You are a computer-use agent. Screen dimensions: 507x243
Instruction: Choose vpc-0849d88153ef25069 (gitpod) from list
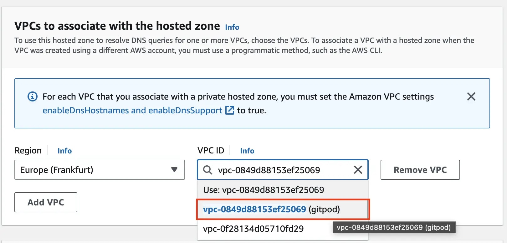tap(283, 209)
